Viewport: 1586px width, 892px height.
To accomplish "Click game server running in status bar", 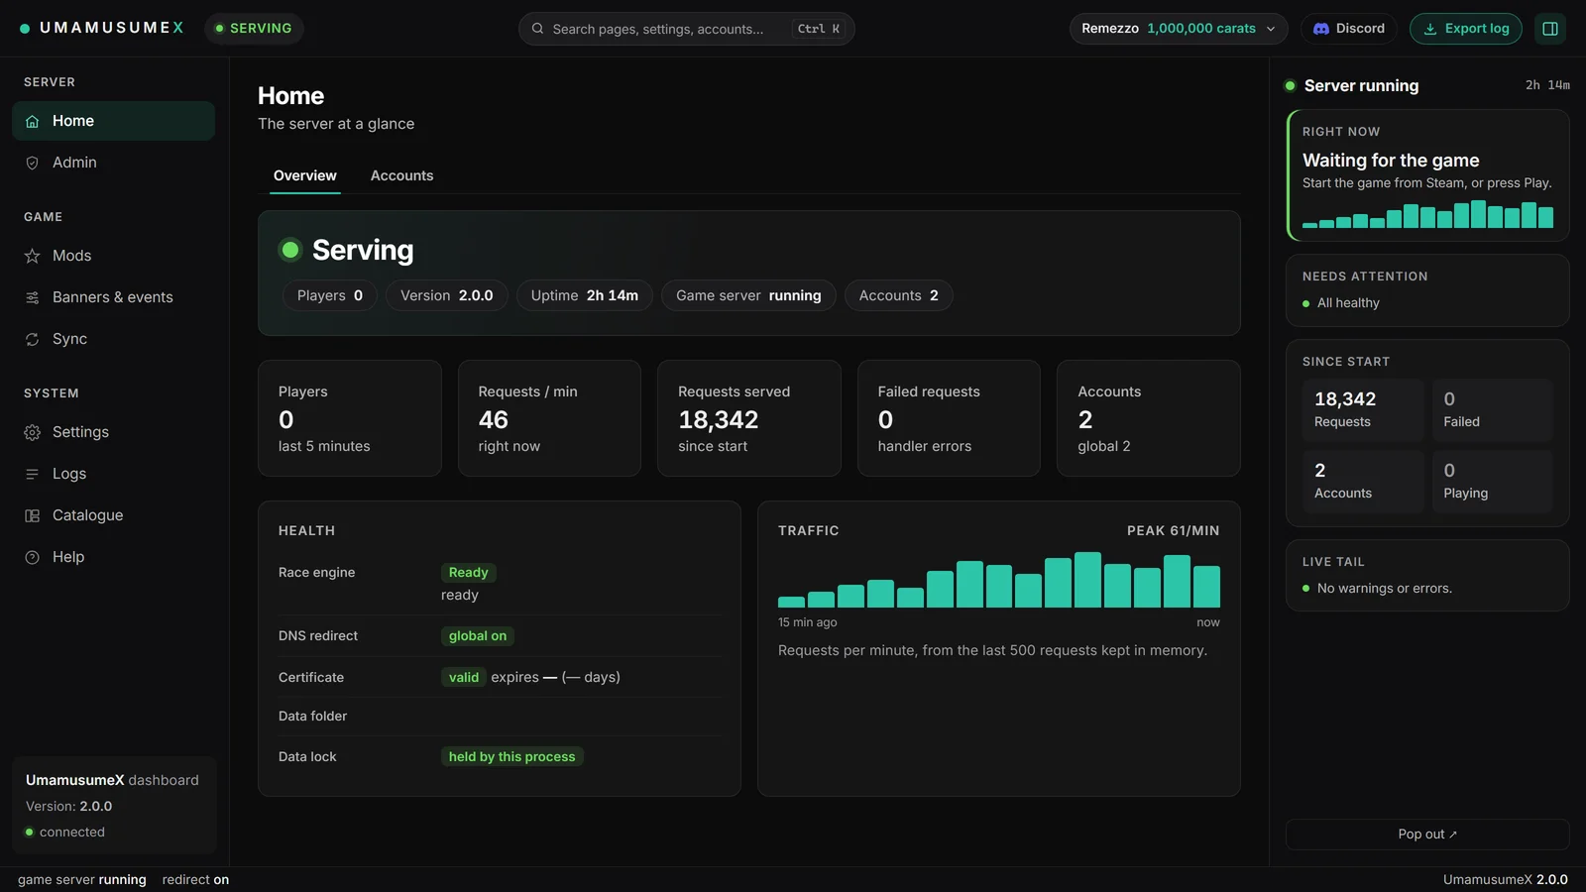I will coord(82,880).
